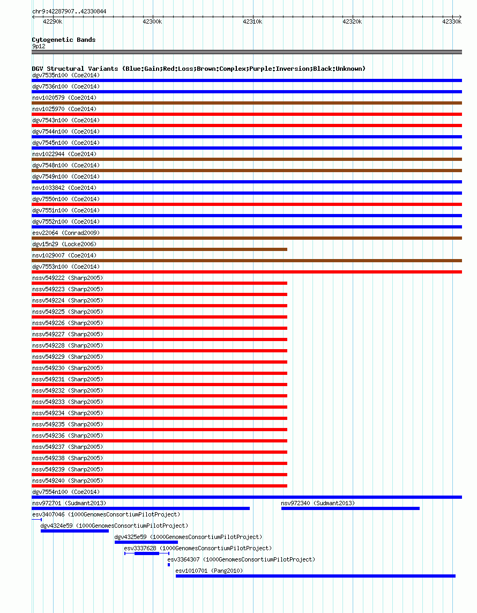Image resolution: width=477 pixels, height=613 pixels.
Task: Select nssv549236 (Sharp2005) label
Action: [68, 435]
